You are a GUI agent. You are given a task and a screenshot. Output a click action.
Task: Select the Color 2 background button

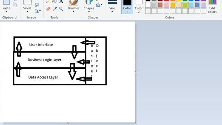(139, 7)
